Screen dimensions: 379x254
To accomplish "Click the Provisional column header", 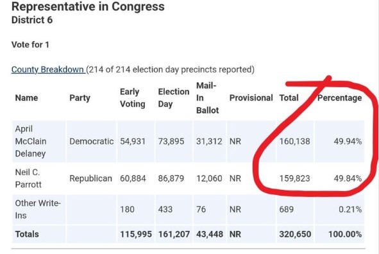I will [x=251, y=98].
